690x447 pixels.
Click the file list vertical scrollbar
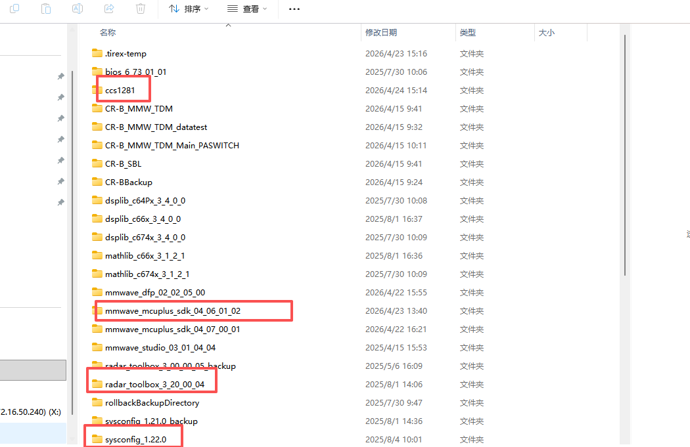tap(625, 155)
